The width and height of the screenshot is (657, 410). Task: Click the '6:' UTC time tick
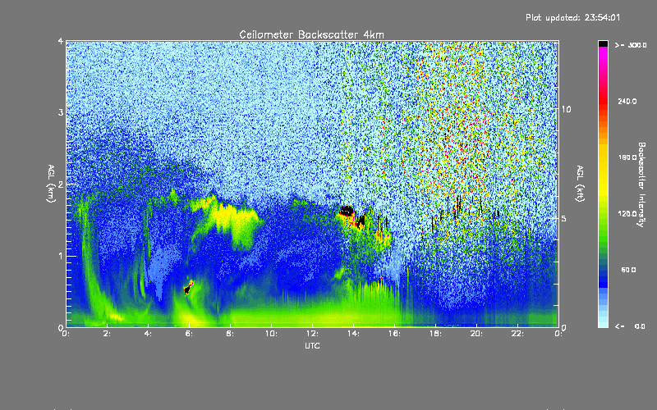pos(189,334)
